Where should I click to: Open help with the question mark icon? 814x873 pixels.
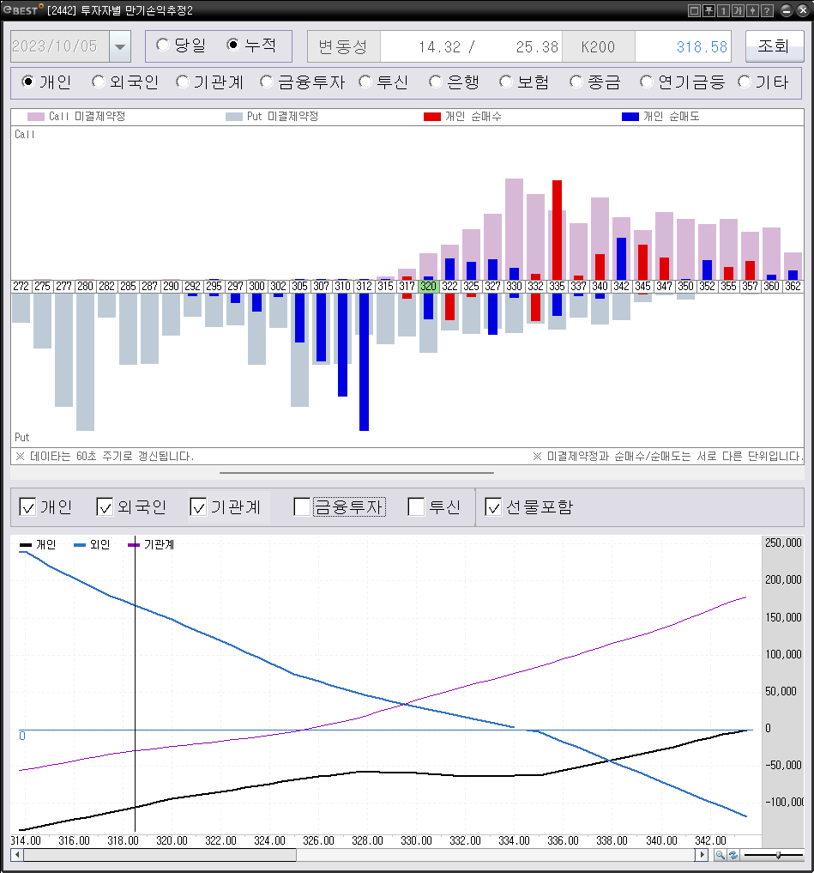tap(766, 10)
